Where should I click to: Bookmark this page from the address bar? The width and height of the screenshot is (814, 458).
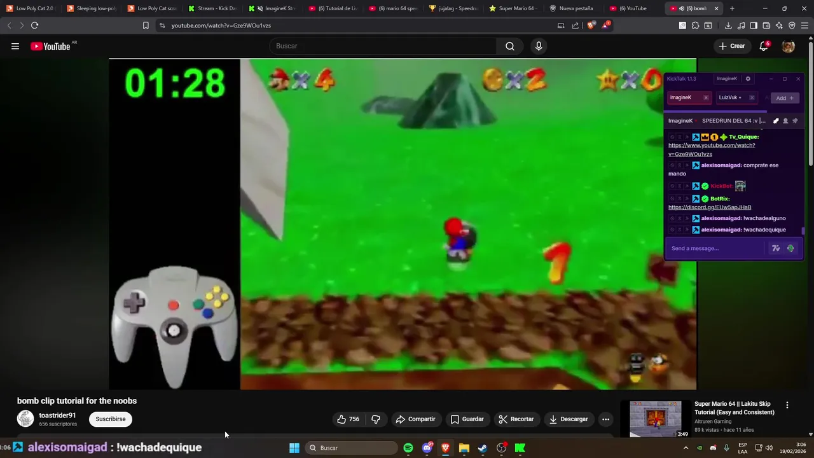click(x=146, y=25)
